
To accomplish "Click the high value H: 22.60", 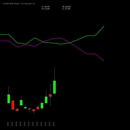I will tap(67, 7).
